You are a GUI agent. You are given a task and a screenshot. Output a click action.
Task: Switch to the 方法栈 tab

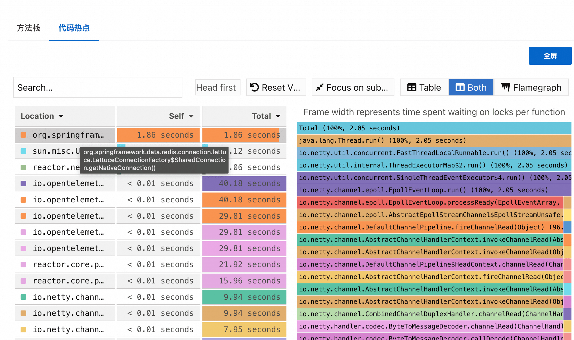[x=28, y=28]
